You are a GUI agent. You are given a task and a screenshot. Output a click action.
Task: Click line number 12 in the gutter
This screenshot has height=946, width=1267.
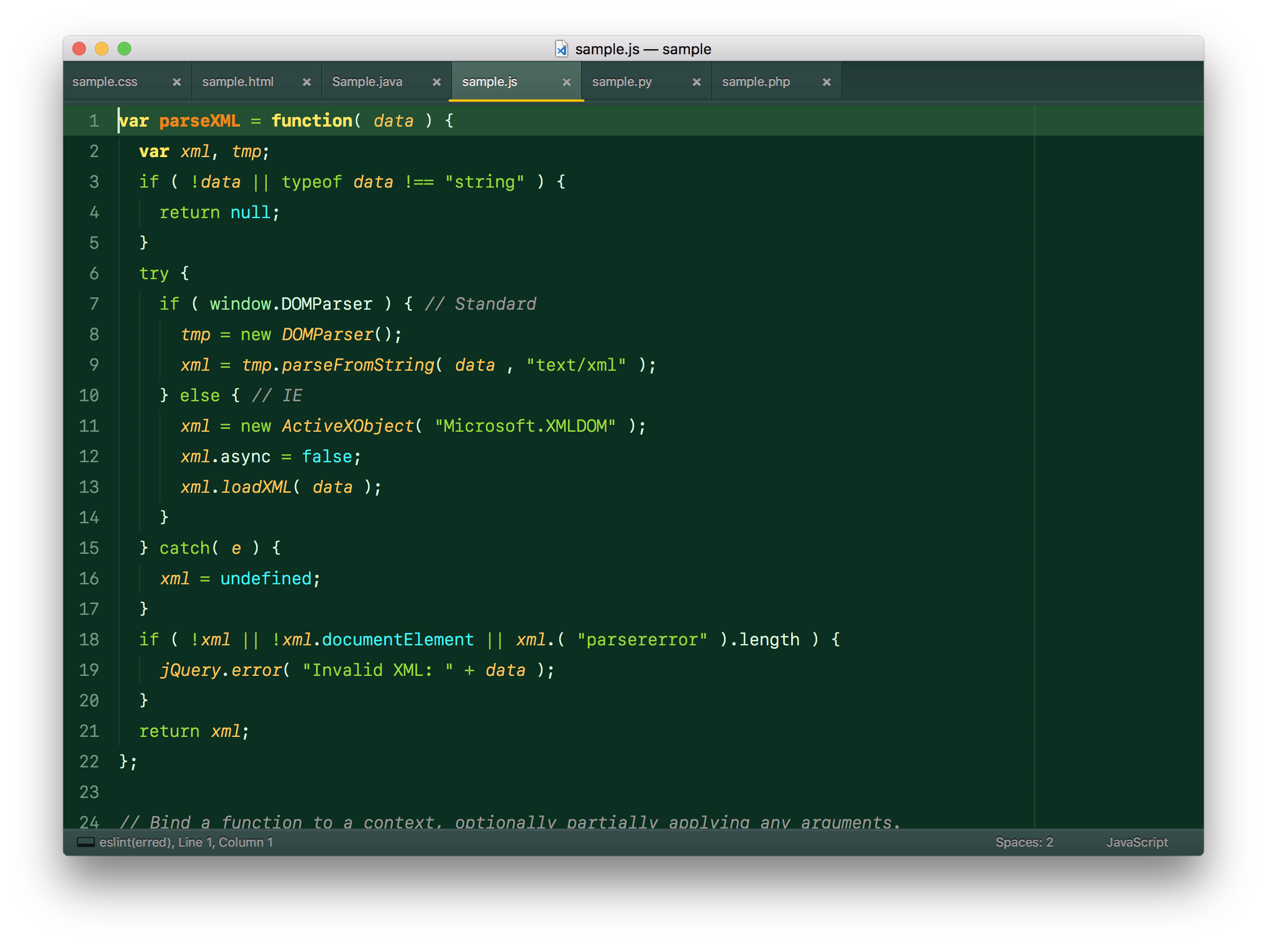pos(89,457)
